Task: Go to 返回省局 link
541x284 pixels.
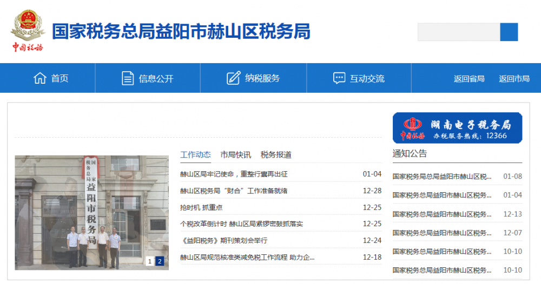Action: pyautogui.click(x=469, y=79)
